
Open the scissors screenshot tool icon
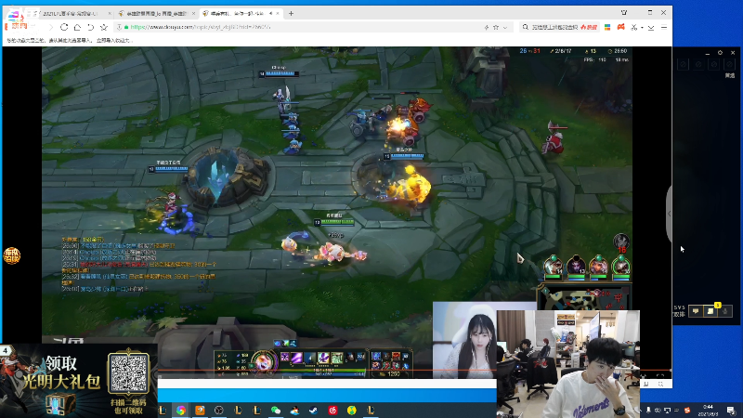coord(634,28)
